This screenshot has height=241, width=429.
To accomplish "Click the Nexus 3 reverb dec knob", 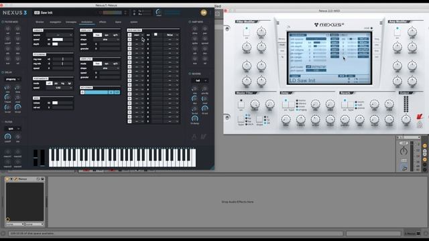I will coord(194,98).
